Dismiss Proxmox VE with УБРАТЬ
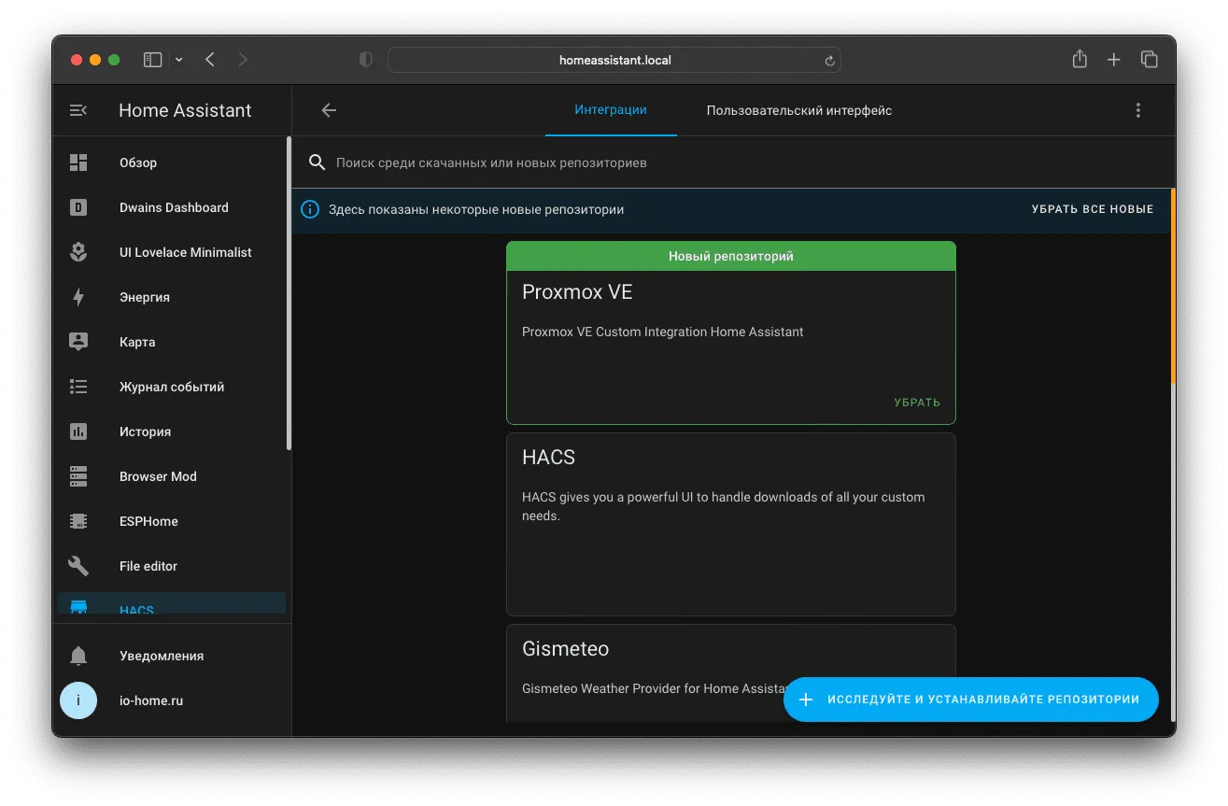Screen dimensions: 1228x806 click(x=917, y=403)
